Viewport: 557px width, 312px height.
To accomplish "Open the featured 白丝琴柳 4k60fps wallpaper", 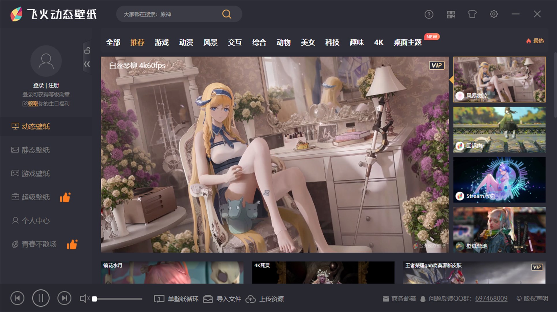I will [275, 155].
